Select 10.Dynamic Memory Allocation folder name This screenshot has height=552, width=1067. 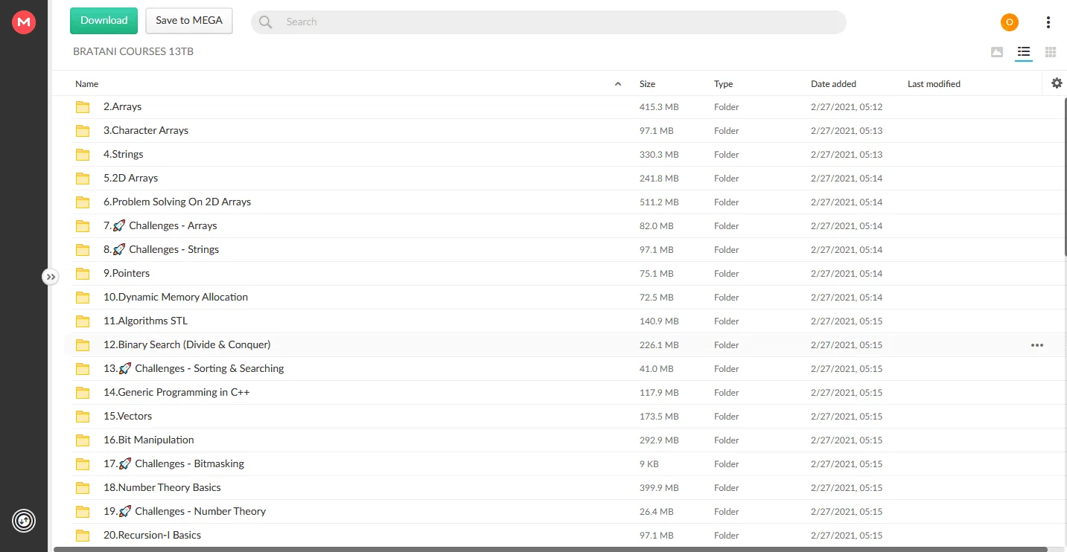point(176,297)
